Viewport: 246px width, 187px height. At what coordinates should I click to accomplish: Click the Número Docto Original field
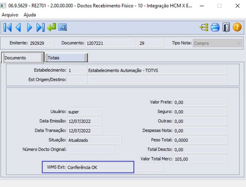pos(91,149)
